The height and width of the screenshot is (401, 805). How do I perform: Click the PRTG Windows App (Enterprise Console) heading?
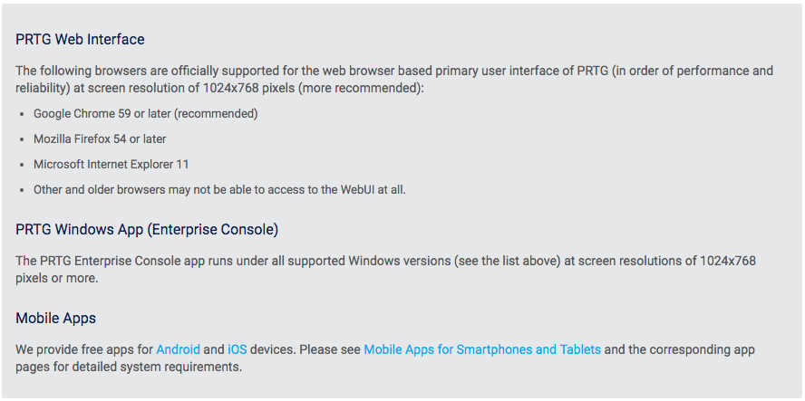[147, 230]
